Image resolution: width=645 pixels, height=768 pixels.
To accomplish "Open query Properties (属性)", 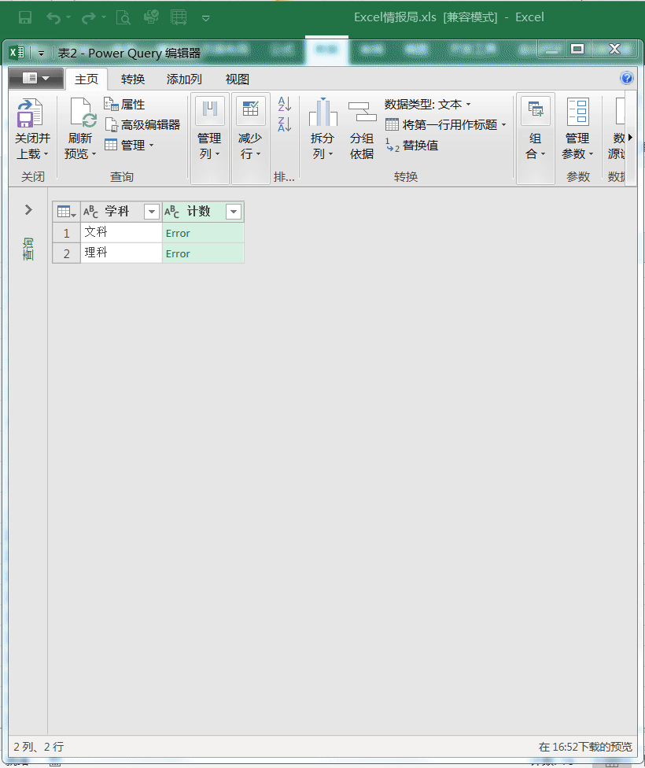I will point(124,105).
